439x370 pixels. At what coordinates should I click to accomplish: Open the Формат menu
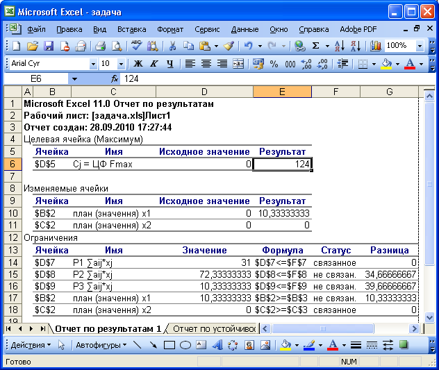point(170,29)
